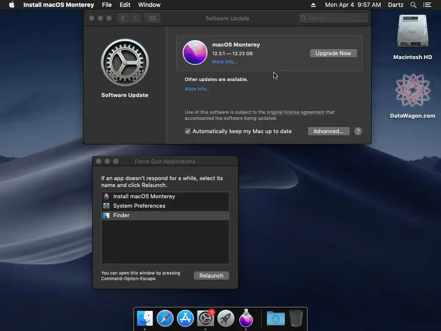Click the Finder icon in Force Quit list
The image size is (441, 331).
point(106,215)
